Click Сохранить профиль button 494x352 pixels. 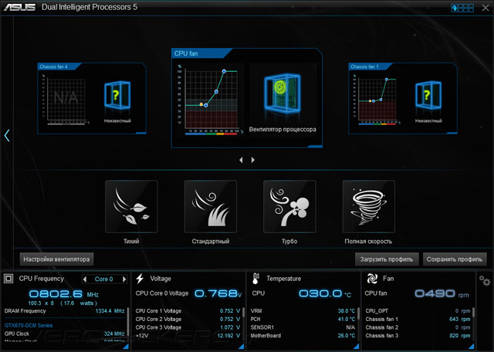point(455,259)
